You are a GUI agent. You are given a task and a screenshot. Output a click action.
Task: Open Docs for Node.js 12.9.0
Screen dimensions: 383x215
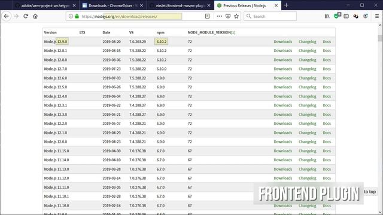tap(327, 42)
